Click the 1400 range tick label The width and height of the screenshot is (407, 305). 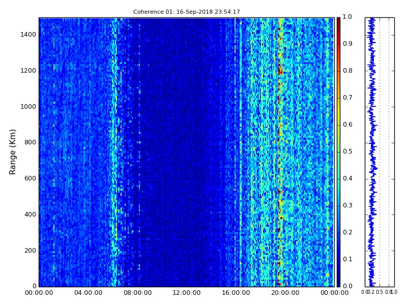pos(28,35)
